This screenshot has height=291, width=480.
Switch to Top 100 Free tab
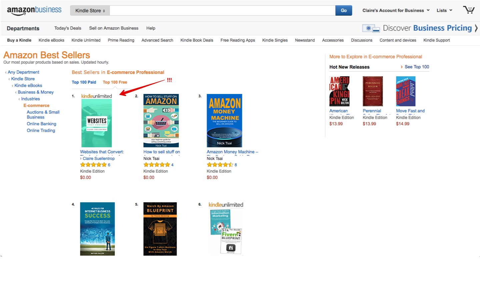point(115,82)
